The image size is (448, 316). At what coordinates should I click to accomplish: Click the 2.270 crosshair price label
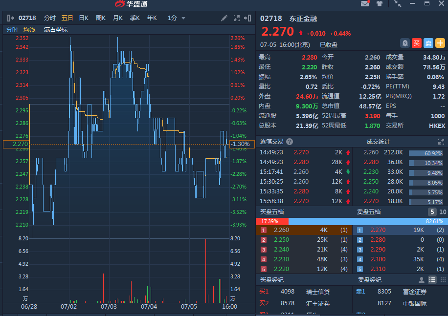16,144
